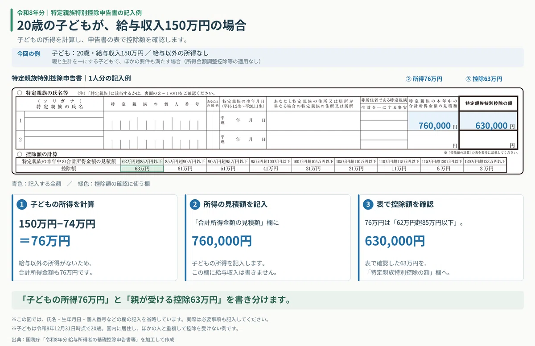Click the card heading "子どもの所得を計算"
The image size is (535, 346).
pos(62,205)
